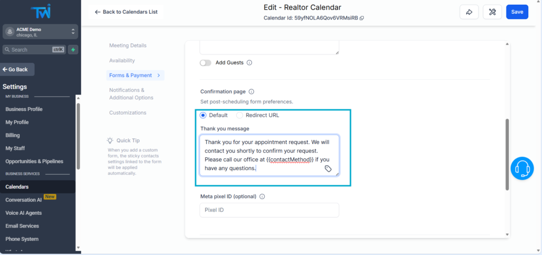The width and height of the screenshot is (542, 255).
Task: Open the Customizations section
Action: (x=128, y=112)
